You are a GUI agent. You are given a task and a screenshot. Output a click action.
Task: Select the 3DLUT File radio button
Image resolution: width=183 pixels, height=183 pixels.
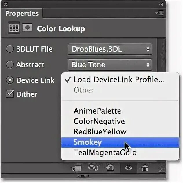(10, 49)
